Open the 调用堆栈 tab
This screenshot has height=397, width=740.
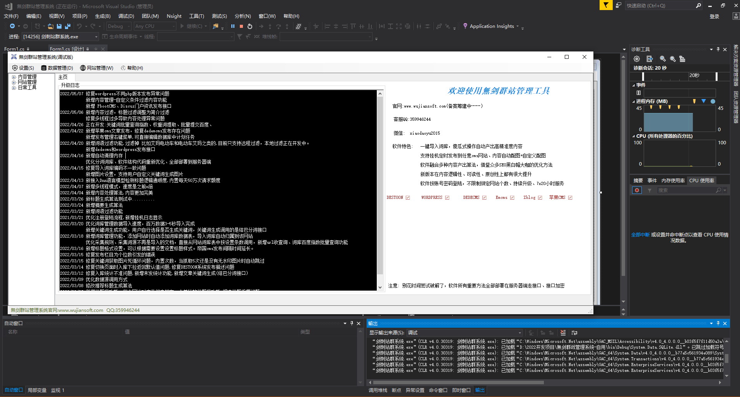click(378, 390)
